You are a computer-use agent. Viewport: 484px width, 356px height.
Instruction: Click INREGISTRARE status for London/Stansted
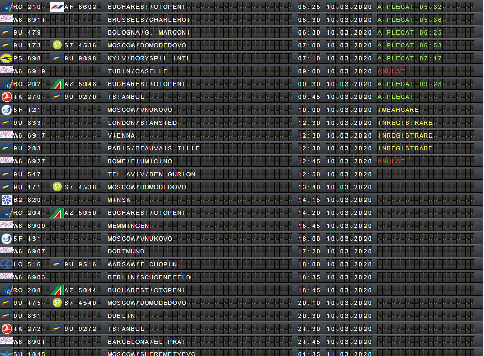[405, 123]
